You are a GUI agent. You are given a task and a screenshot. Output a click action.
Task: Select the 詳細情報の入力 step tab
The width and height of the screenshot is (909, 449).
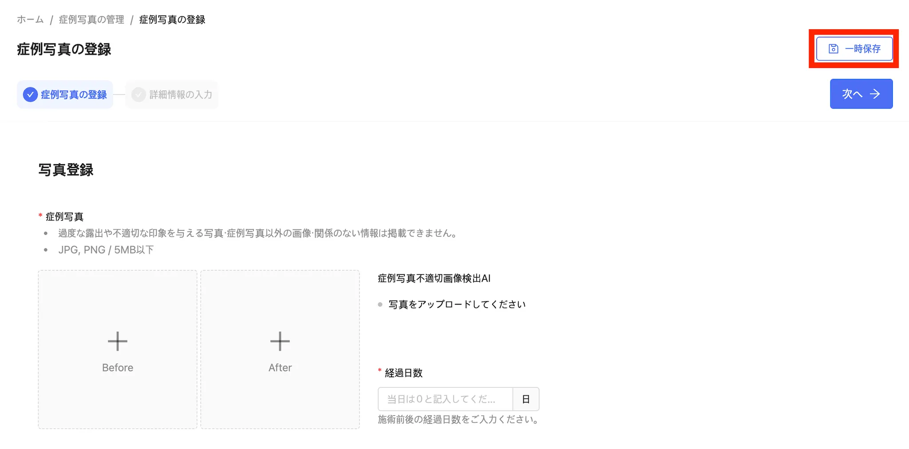click(x=172, y=94)
